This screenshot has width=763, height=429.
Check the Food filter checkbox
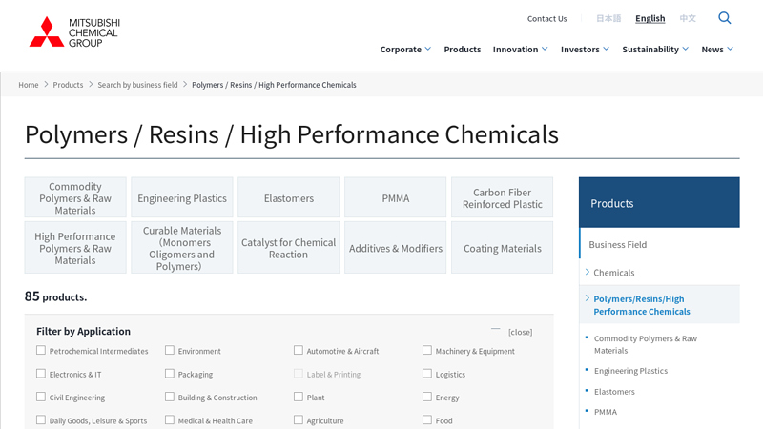pyautogui.click(x=427, y=419)
